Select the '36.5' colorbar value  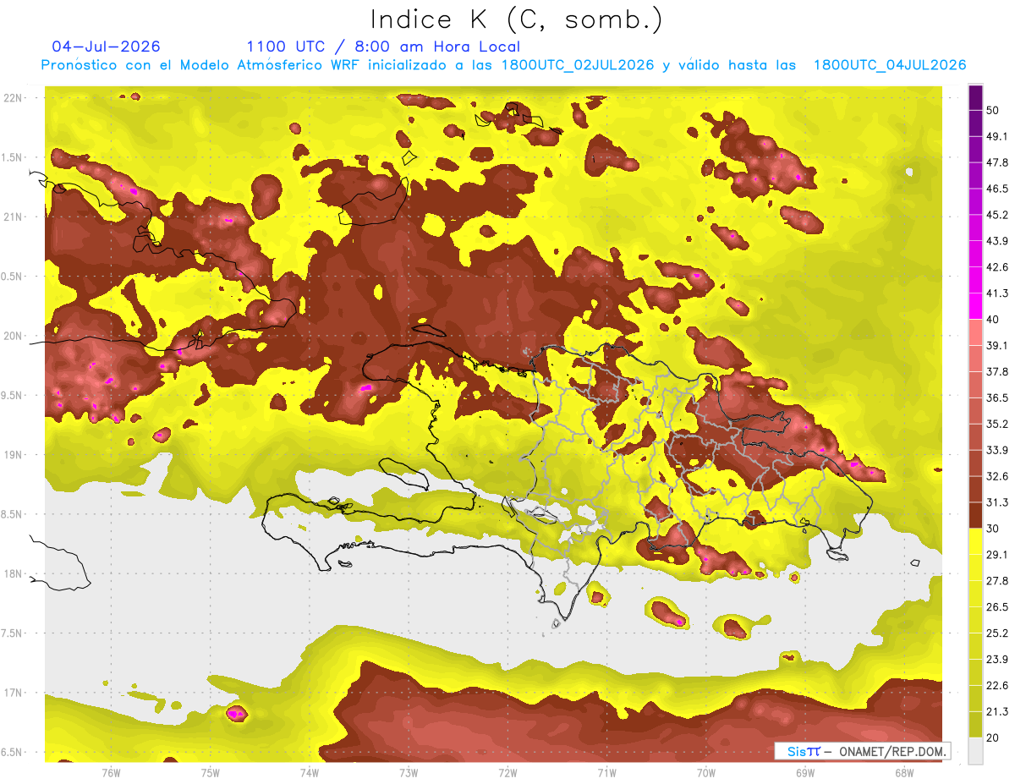pos(997,397)
